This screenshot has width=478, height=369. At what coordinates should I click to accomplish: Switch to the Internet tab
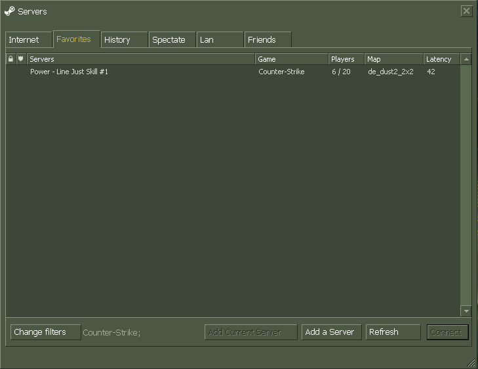tap(29, 39)
